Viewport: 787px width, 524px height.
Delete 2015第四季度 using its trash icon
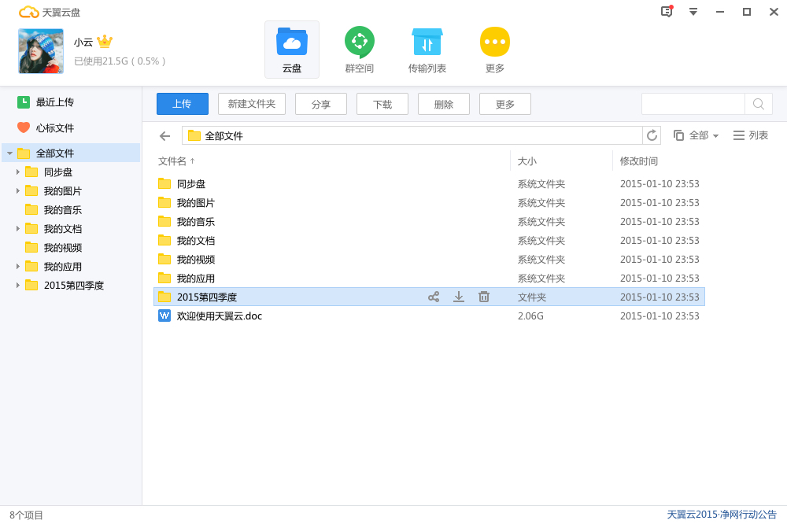(x=484, y=297)
